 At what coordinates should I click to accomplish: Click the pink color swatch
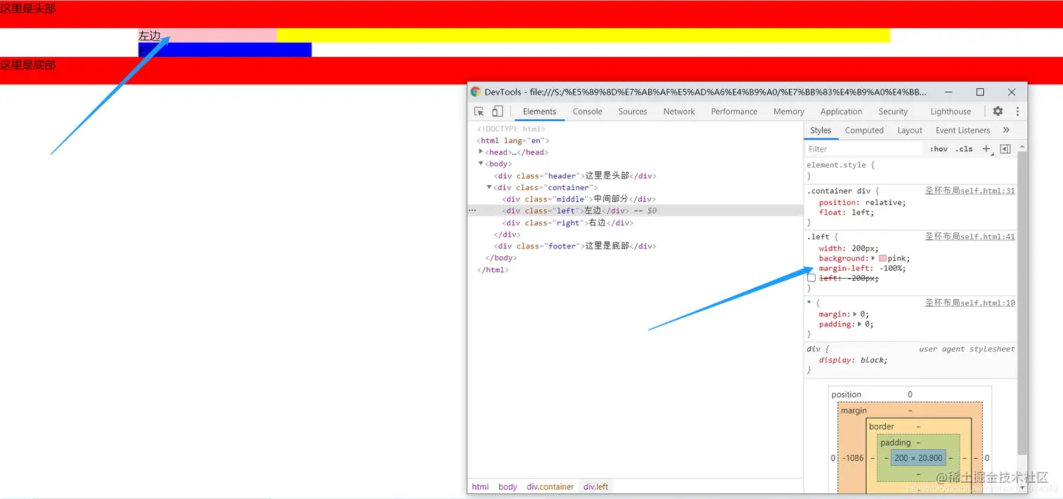pos(882,258)
